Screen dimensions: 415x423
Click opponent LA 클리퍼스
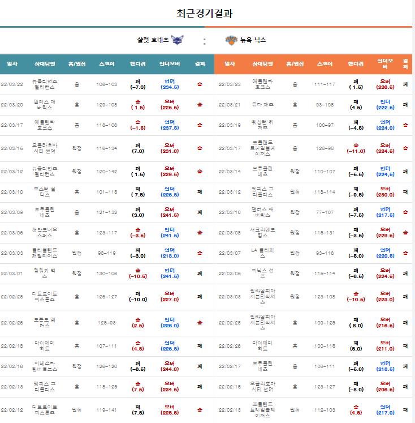pyautogui.click(x=262, y=253)
